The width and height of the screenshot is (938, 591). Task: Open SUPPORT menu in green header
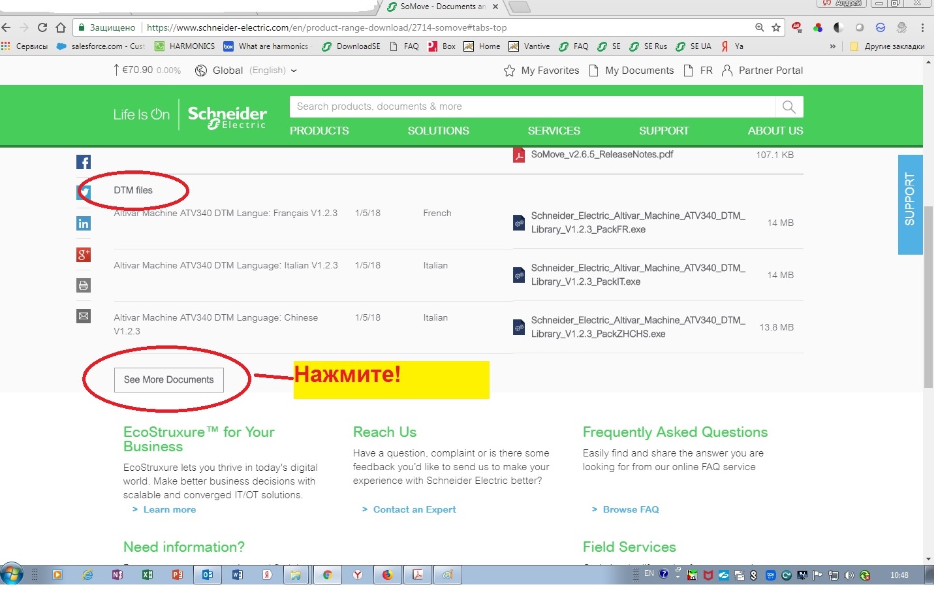point(664,131)
